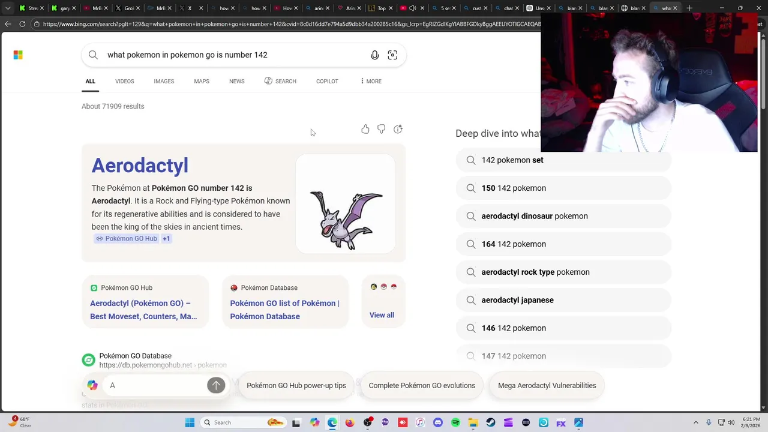This screenshot has width=768, height=432.
Task: Select the VIDEOS search tab
Action: pyautogui.click(x=125, y=81)
